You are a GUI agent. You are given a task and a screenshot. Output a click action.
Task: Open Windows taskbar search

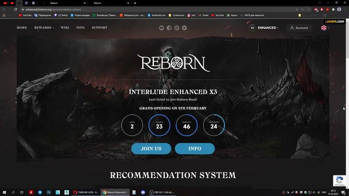click(x=13, y=192)
